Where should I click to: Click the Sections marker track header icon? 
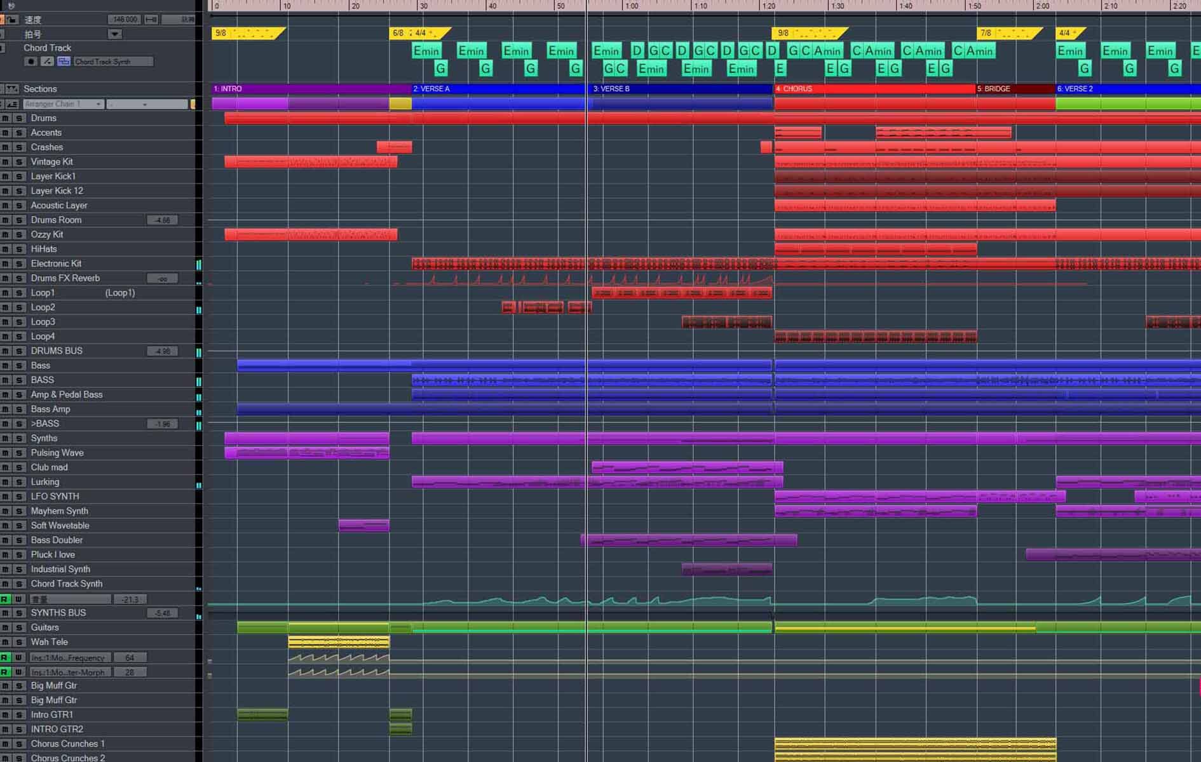pyautogui.click(x=12, y=89)
